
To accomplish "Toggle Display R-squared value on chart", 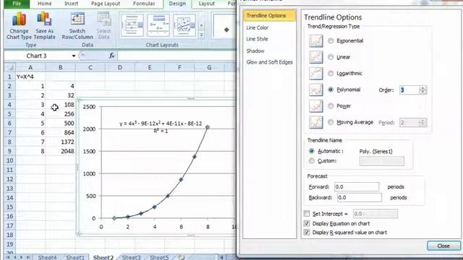I will click(x=307, y=233).
